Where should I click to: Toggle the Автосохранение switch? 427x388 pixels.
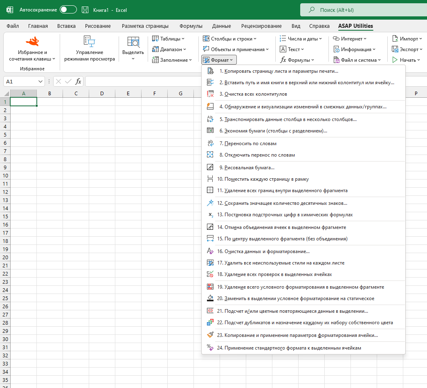click(x=68, y=10)
